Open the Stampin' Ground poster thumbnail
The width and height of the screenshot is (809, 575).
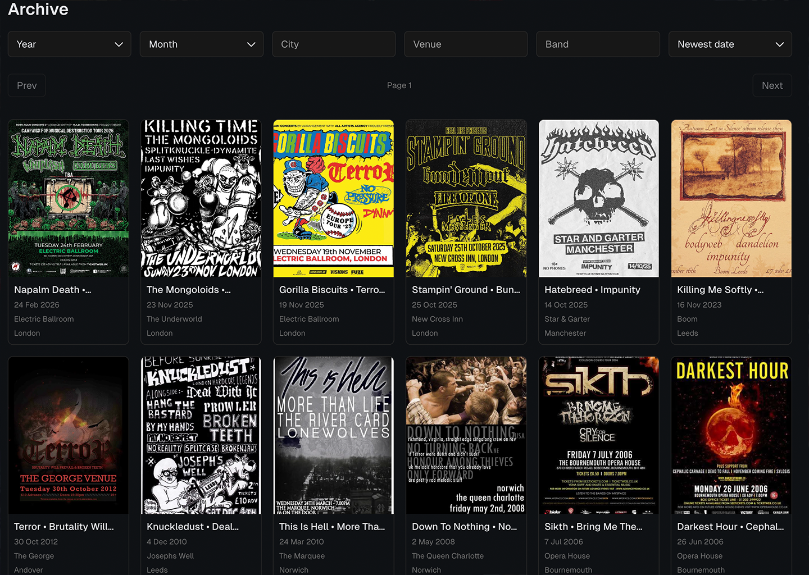(466, 198)
